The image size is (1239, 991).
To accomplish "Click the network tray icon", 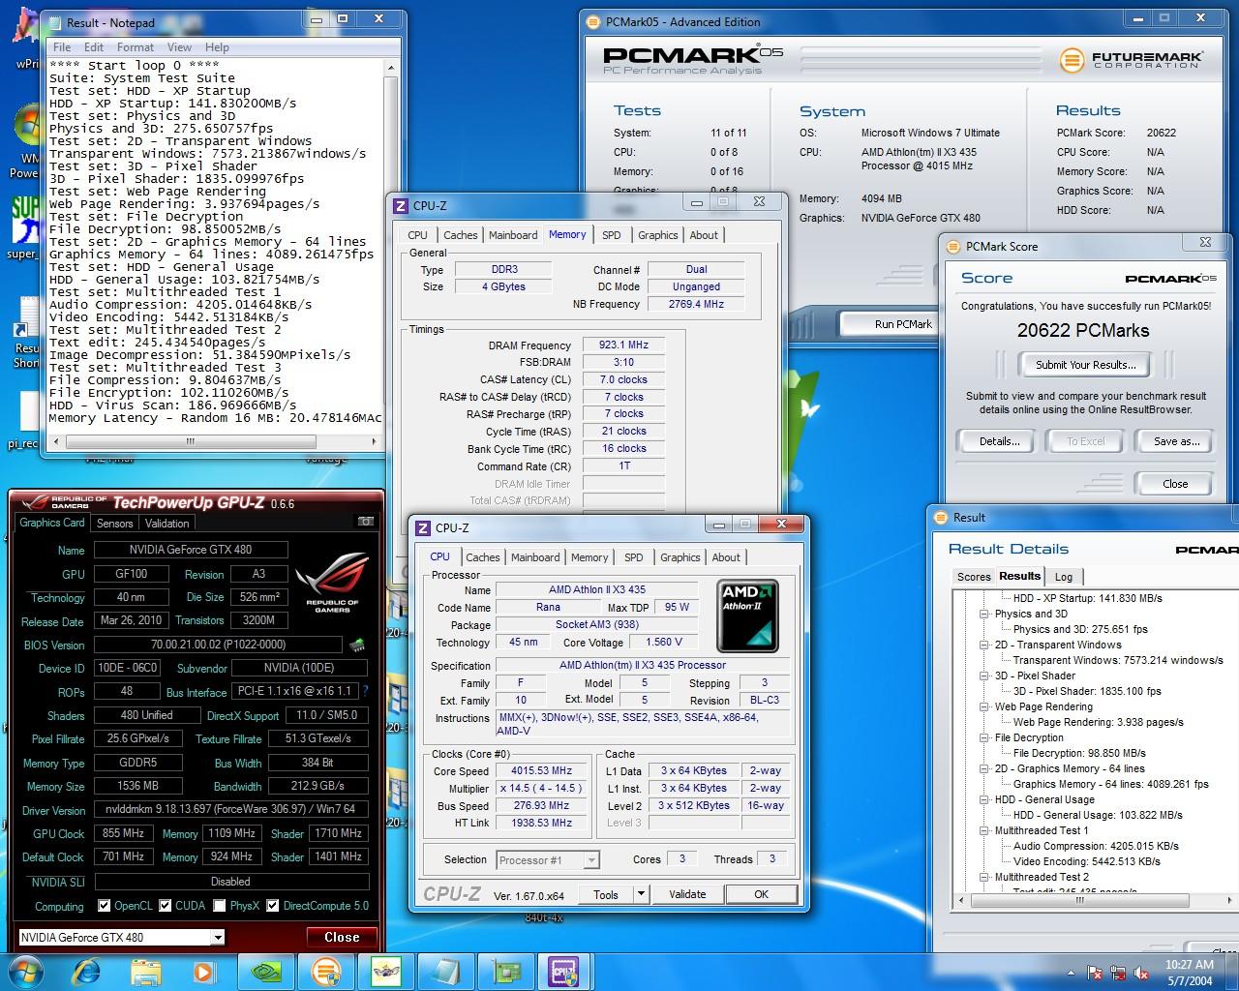I will tap(1119, 973).
